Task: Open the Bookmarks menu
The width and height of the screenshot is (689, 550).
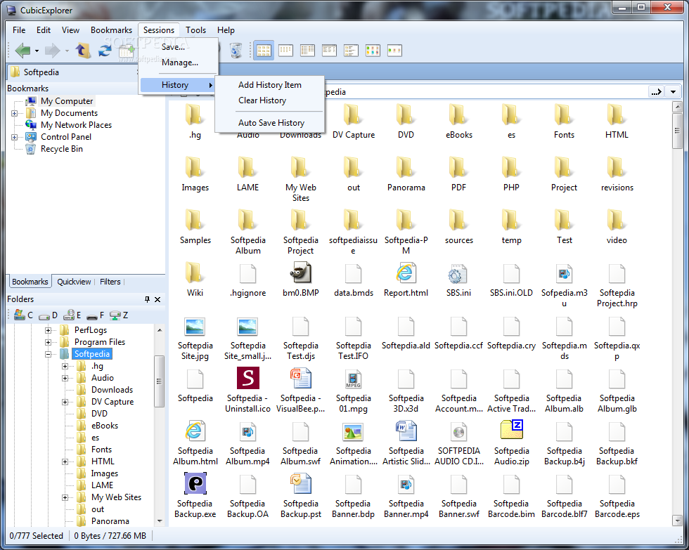Action: 111,30
